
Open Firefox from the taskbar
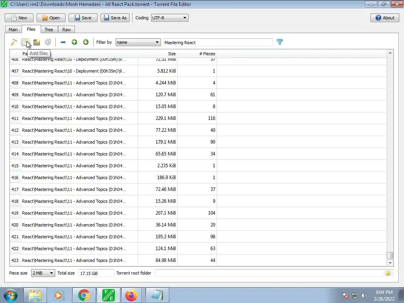131,295
